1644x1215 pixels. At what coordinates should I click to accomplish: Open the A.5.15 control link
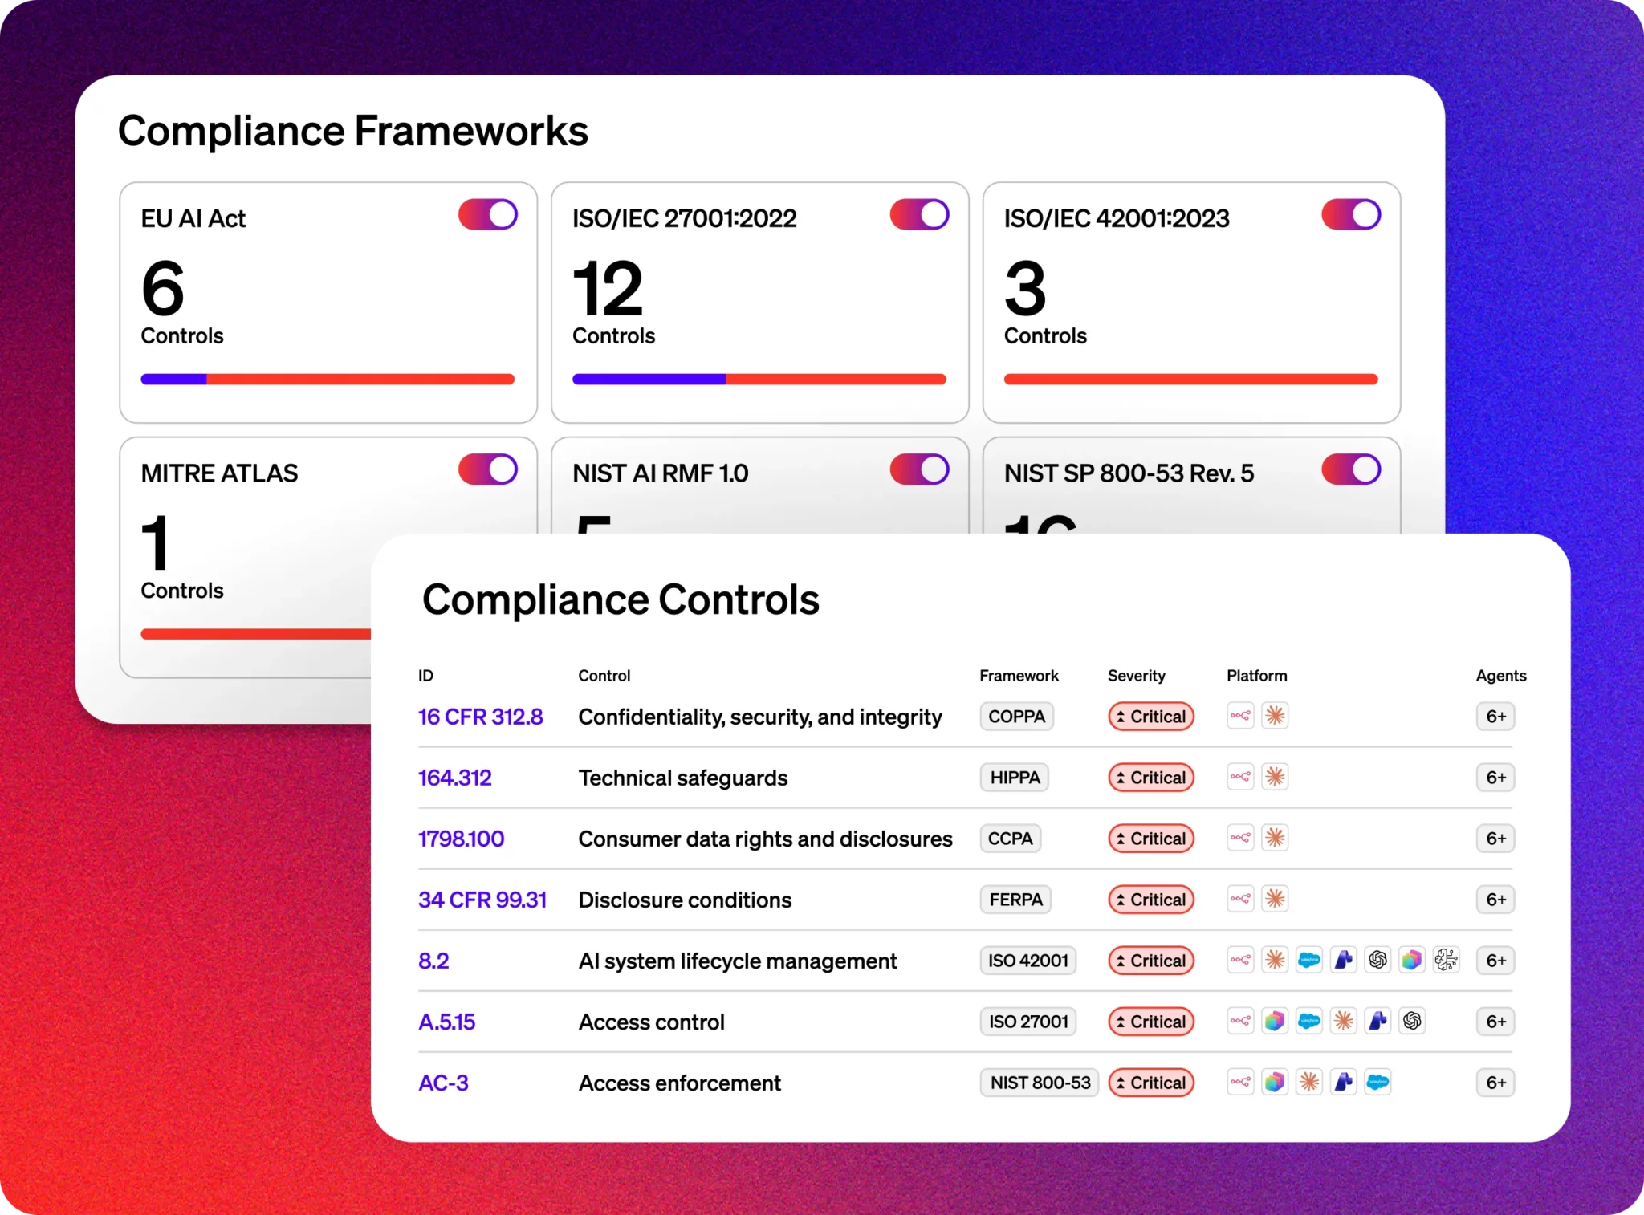coord(446,1022)
